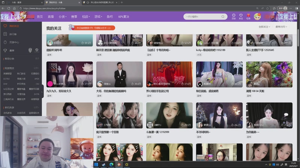This screenshot has height=168, width=300.
Task: Click the Edge icon in the taskbar
Action: point(111,165)
